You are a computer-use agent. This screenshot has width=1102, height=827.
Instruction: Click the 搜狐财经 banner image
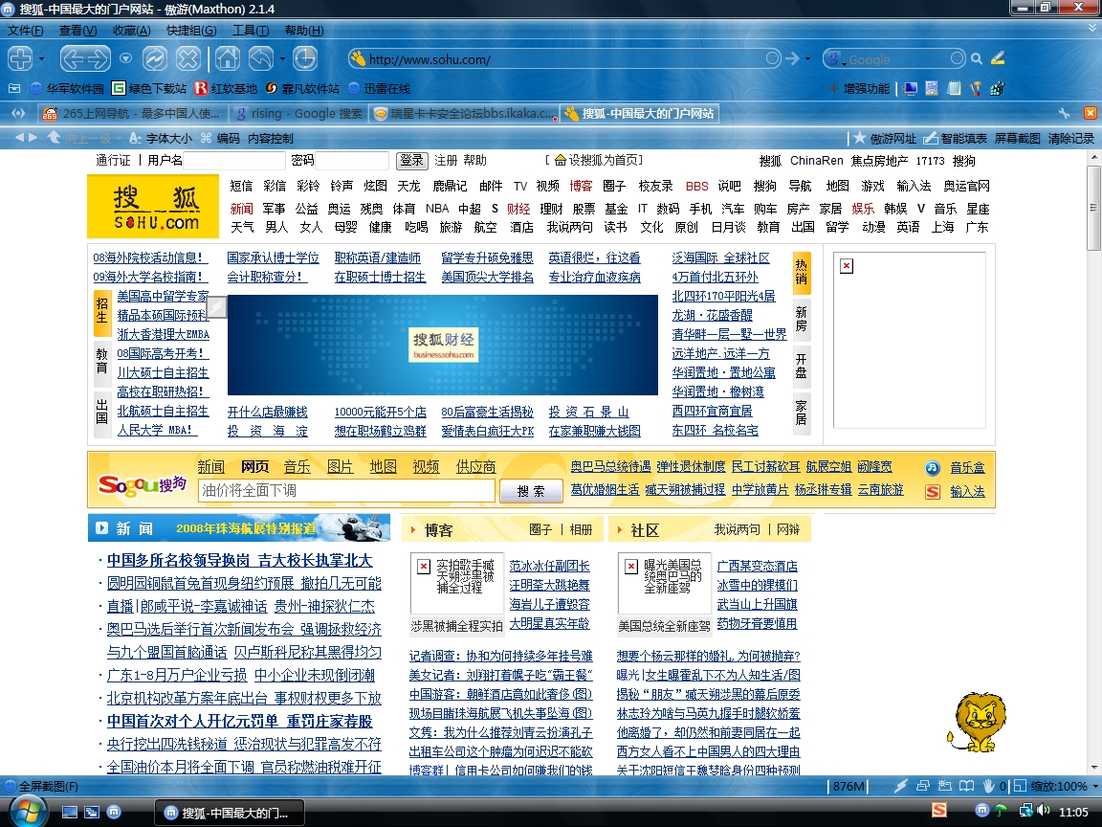pyautogui.click(x=443, y=346)
